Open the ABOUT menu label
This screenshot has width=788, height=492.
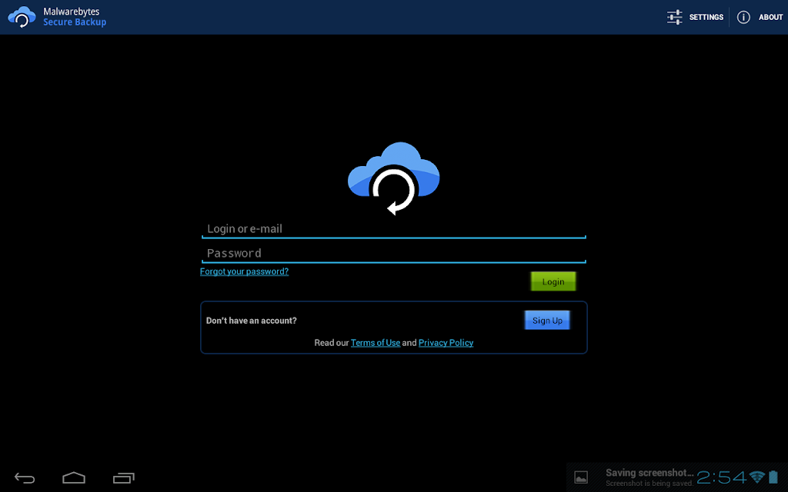tap(770, 17)
